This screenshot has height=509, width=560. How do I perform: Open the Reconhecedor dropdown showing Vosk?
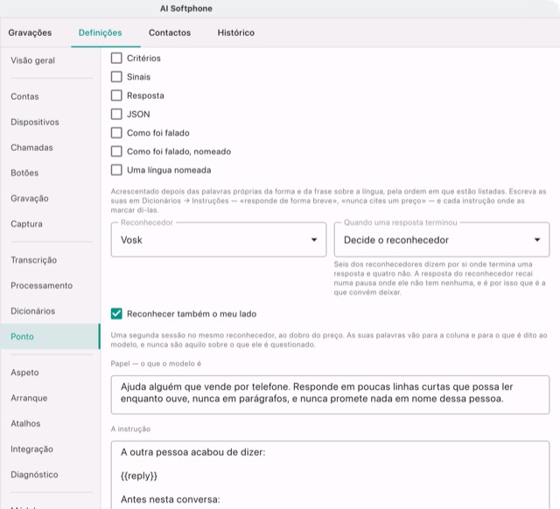219,240
